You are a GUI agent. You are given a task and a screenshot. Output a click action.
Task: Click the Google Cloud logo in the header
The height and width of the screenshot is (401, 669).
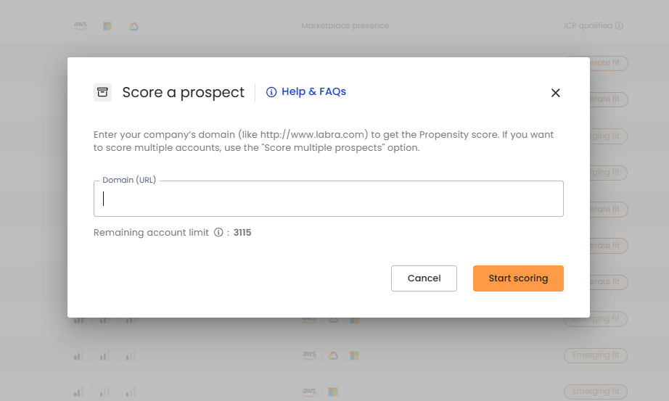(134, 26)
